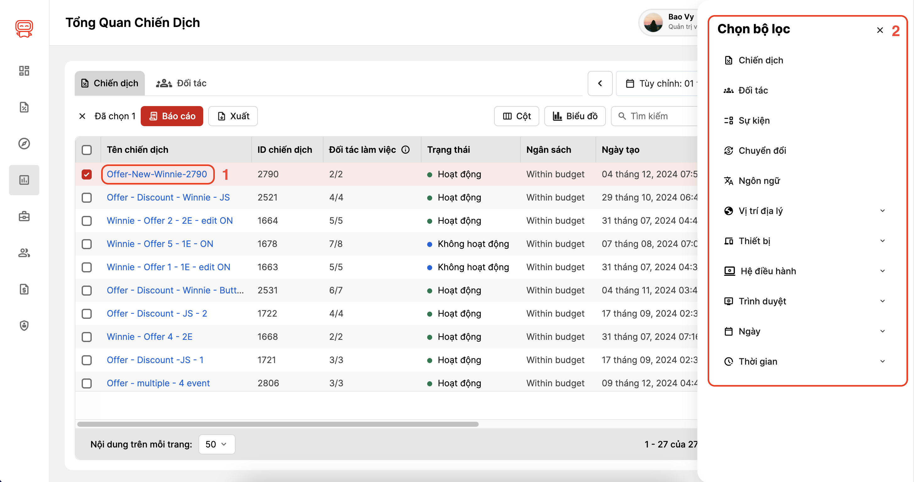Click the 7/8 partners cell
Image resolution: width=914 pixels, height=482 pixels.
pyautogui.click(x=336, y=244)
